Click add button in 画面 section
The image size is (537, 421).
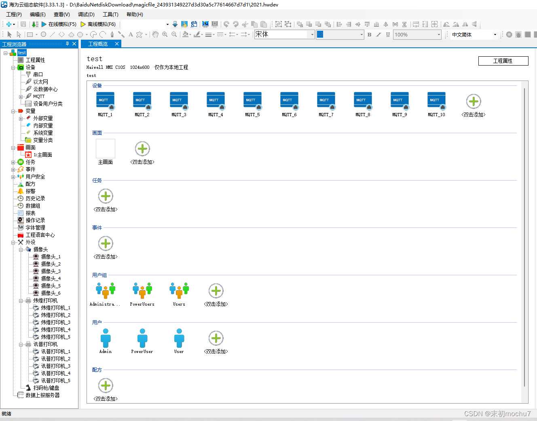142,149
